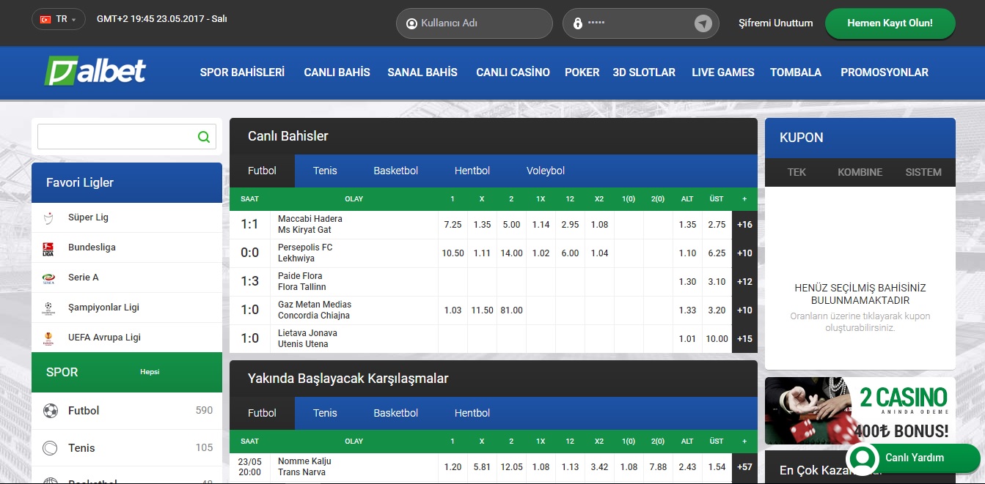Click the green search magnifier icon

coord(204,137)
